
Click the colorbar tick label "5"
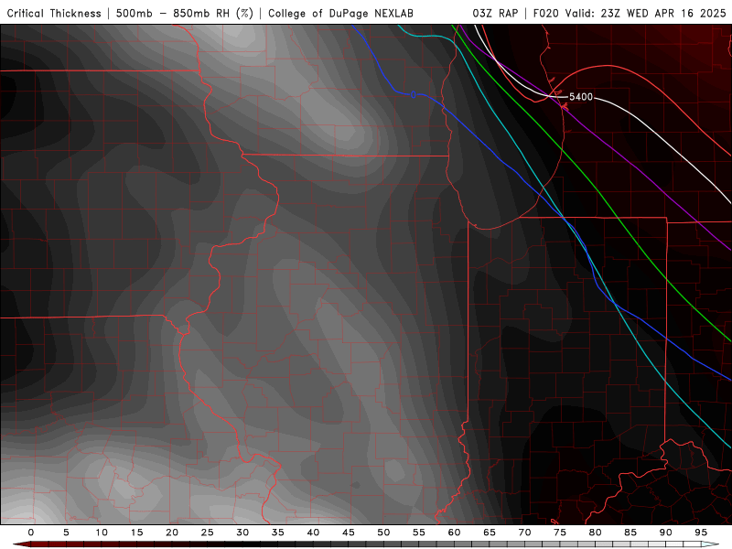[x=66, y=533]
